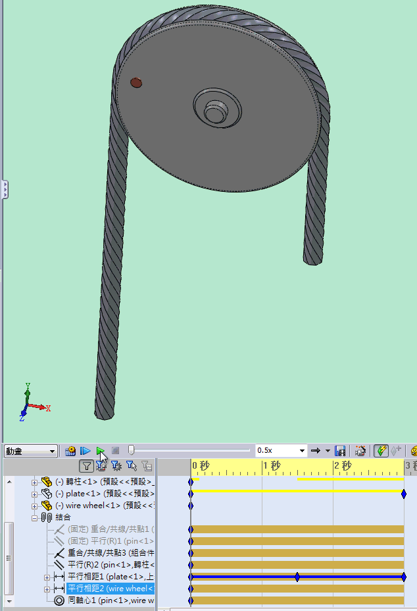The image size is (417, 611).
Task: Select the (固定) 平行(R)1 mate
Action: coord(111,541)
